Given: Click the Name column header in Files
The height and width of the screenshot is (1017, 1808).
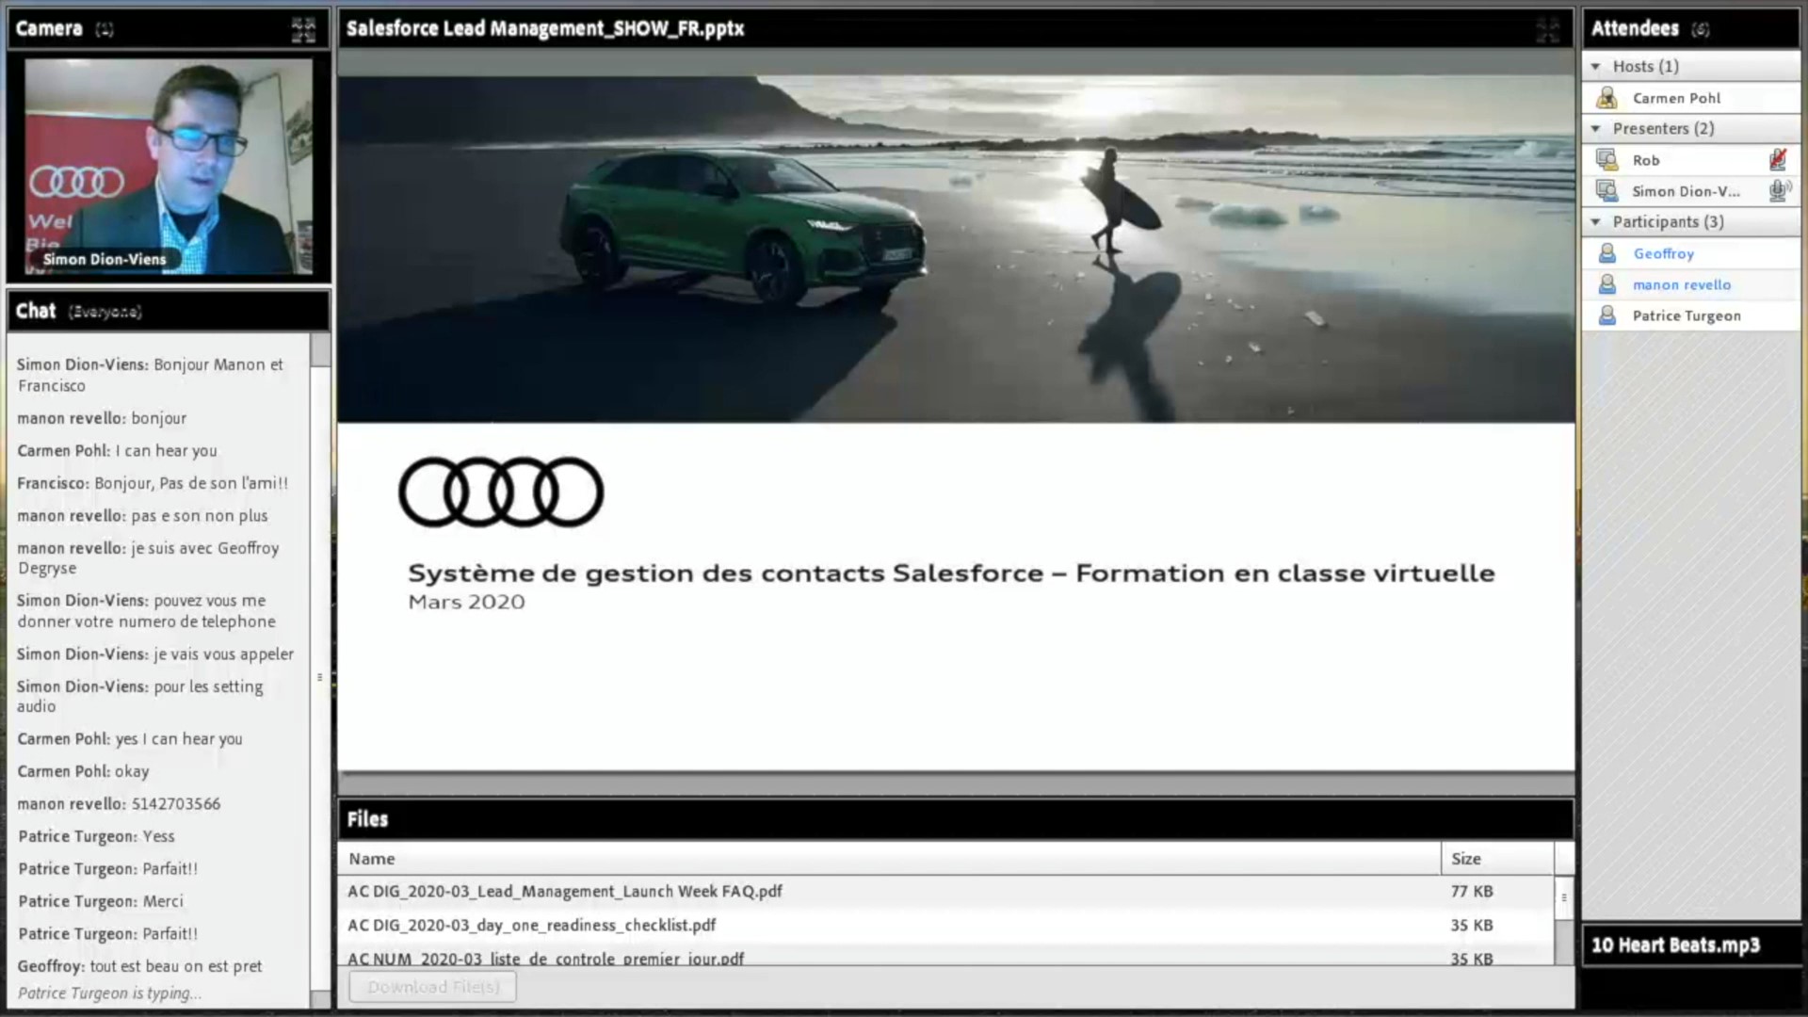Looking at the screenshot, I should [x=889, y=859].
